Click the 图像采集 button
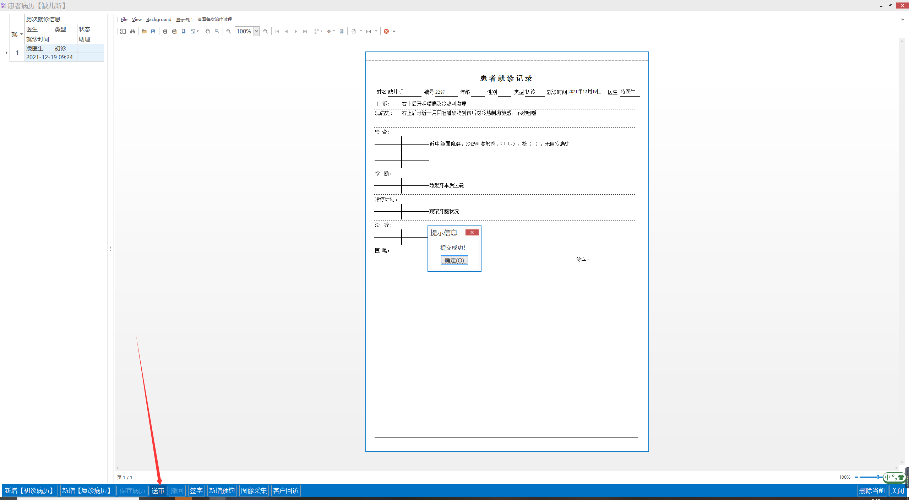This screenshot has width=909, height=500. tap(254, 491)
